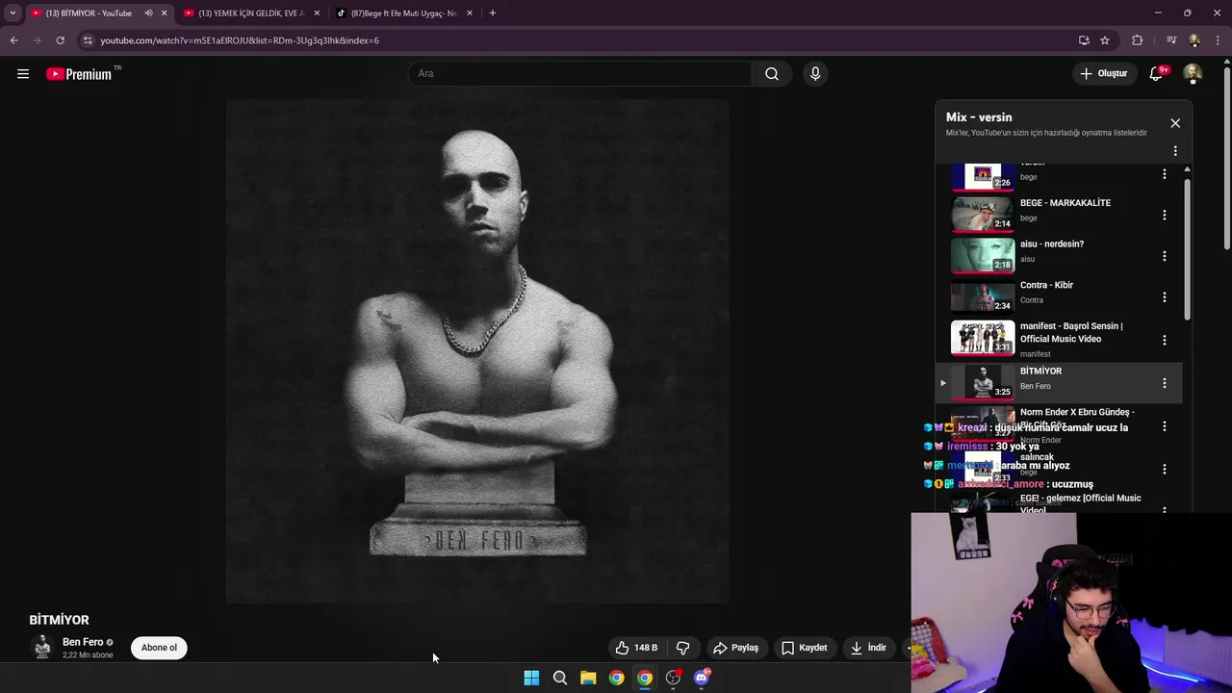
Task: Focus the Ara search field
Action: pos(580,73)
